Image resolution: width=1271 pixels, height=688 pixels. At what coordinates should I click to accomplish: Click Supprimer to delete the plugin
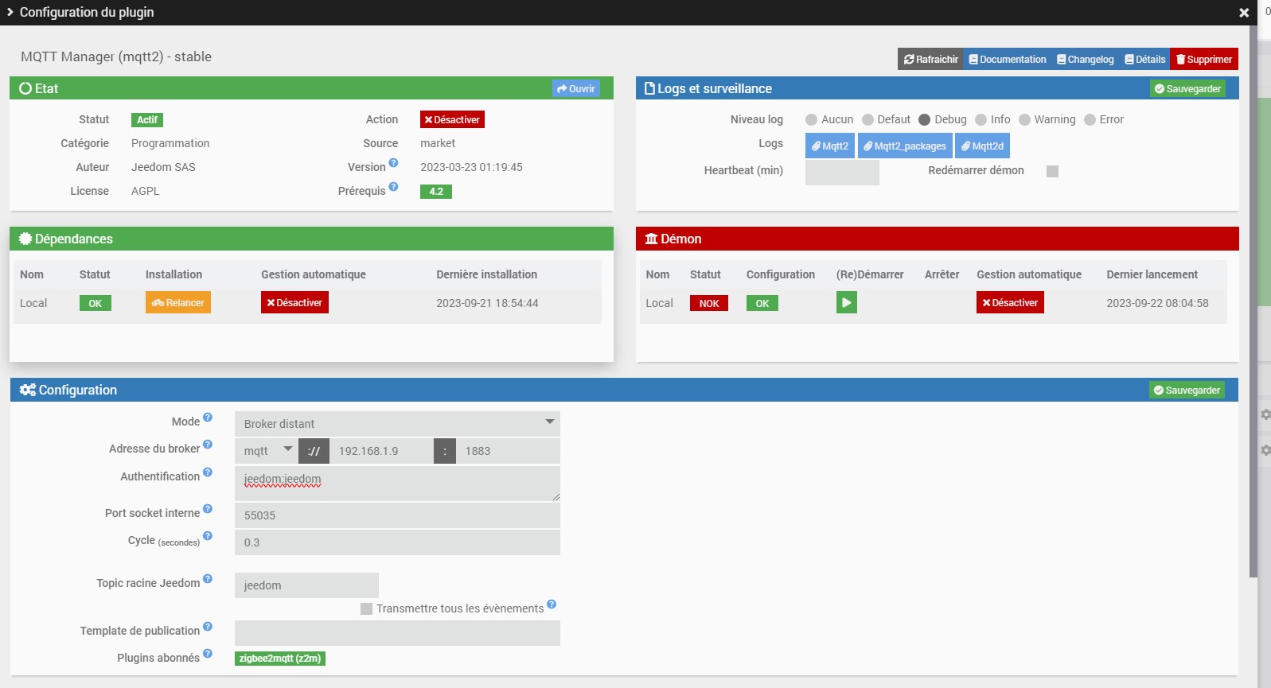pos(1204,59)
